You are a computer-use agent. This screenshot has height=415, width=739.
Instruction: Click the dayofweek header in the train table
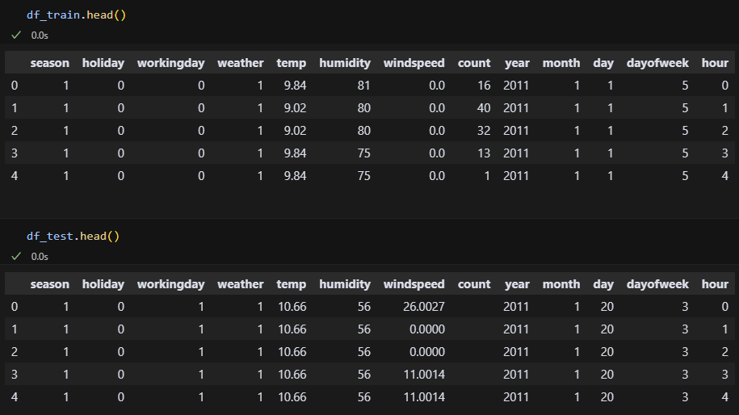pos(657,63)
